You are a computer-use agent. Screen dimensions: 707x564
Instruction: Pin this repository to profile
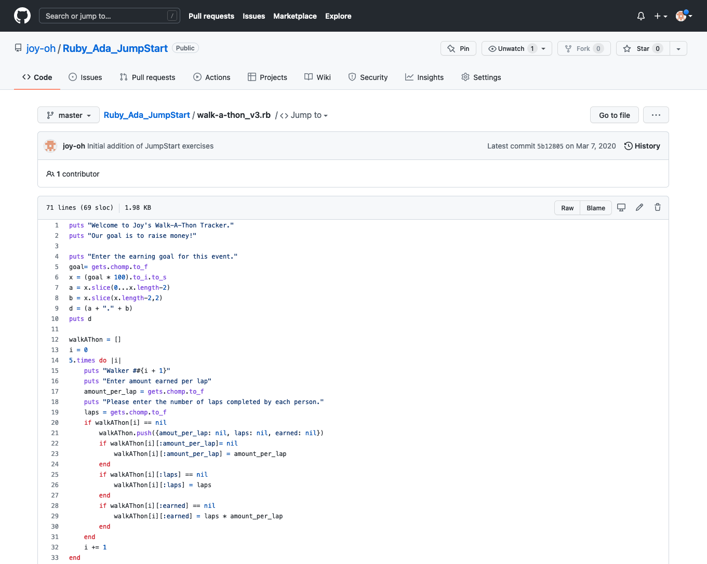tap(458, 48)
